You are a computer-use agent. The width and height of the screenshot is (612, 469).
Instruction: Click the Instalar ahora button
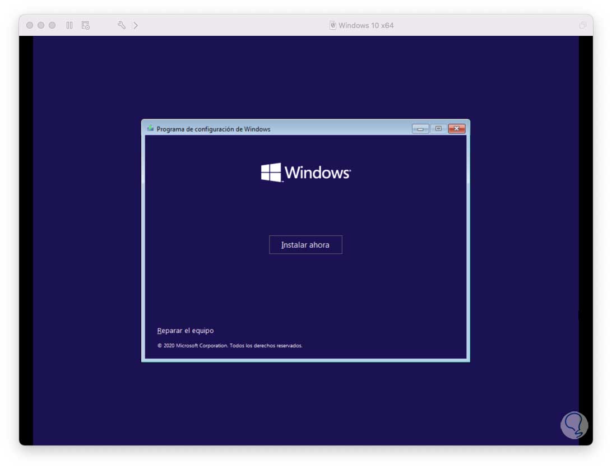[x=305, y=245]
